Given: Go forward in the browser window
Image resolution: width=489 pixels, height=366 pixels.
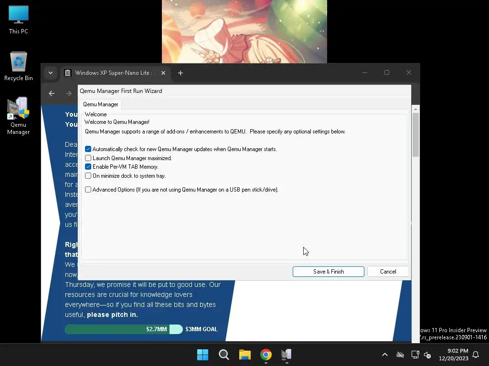Looking at the screenshot, I should (x=69, y=93).
